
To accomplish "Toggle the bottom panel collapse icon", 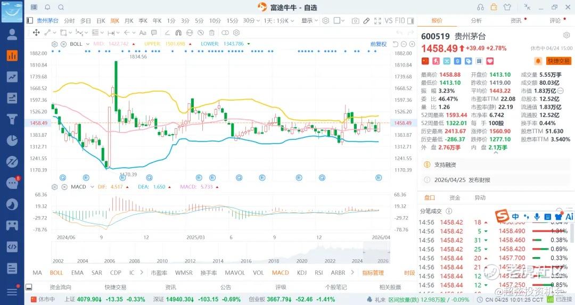I will click(30, 287).
